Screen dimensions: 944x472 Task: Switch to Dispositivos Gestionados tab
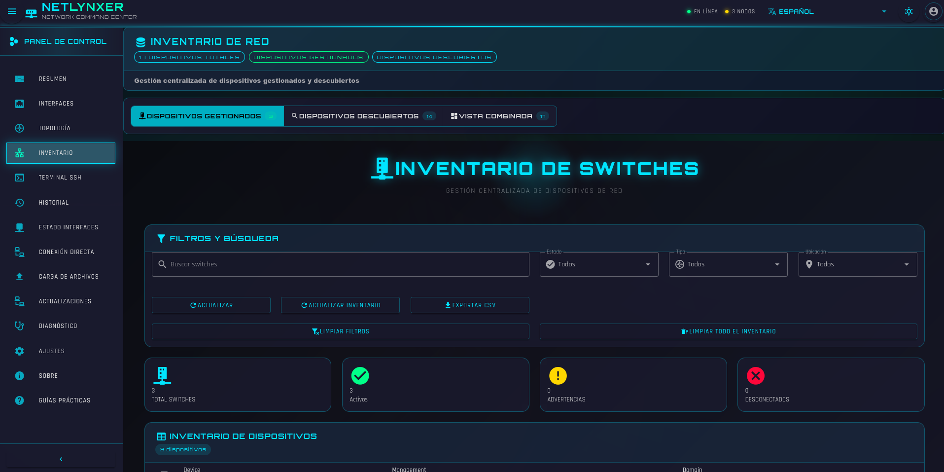pos(207,116)
